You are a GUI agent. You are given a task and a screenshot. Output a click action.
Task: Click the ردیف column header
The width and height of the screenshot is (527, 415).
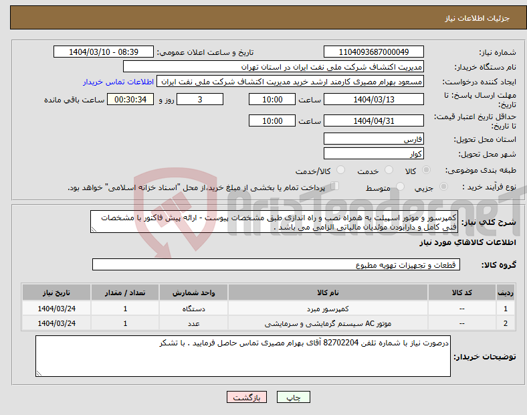pyautogui.click(x=505, y=293)
